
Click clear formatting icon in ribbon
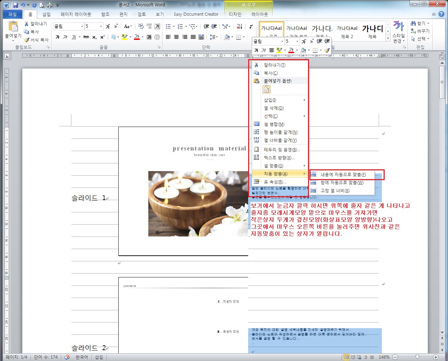[x=141, y=26]
